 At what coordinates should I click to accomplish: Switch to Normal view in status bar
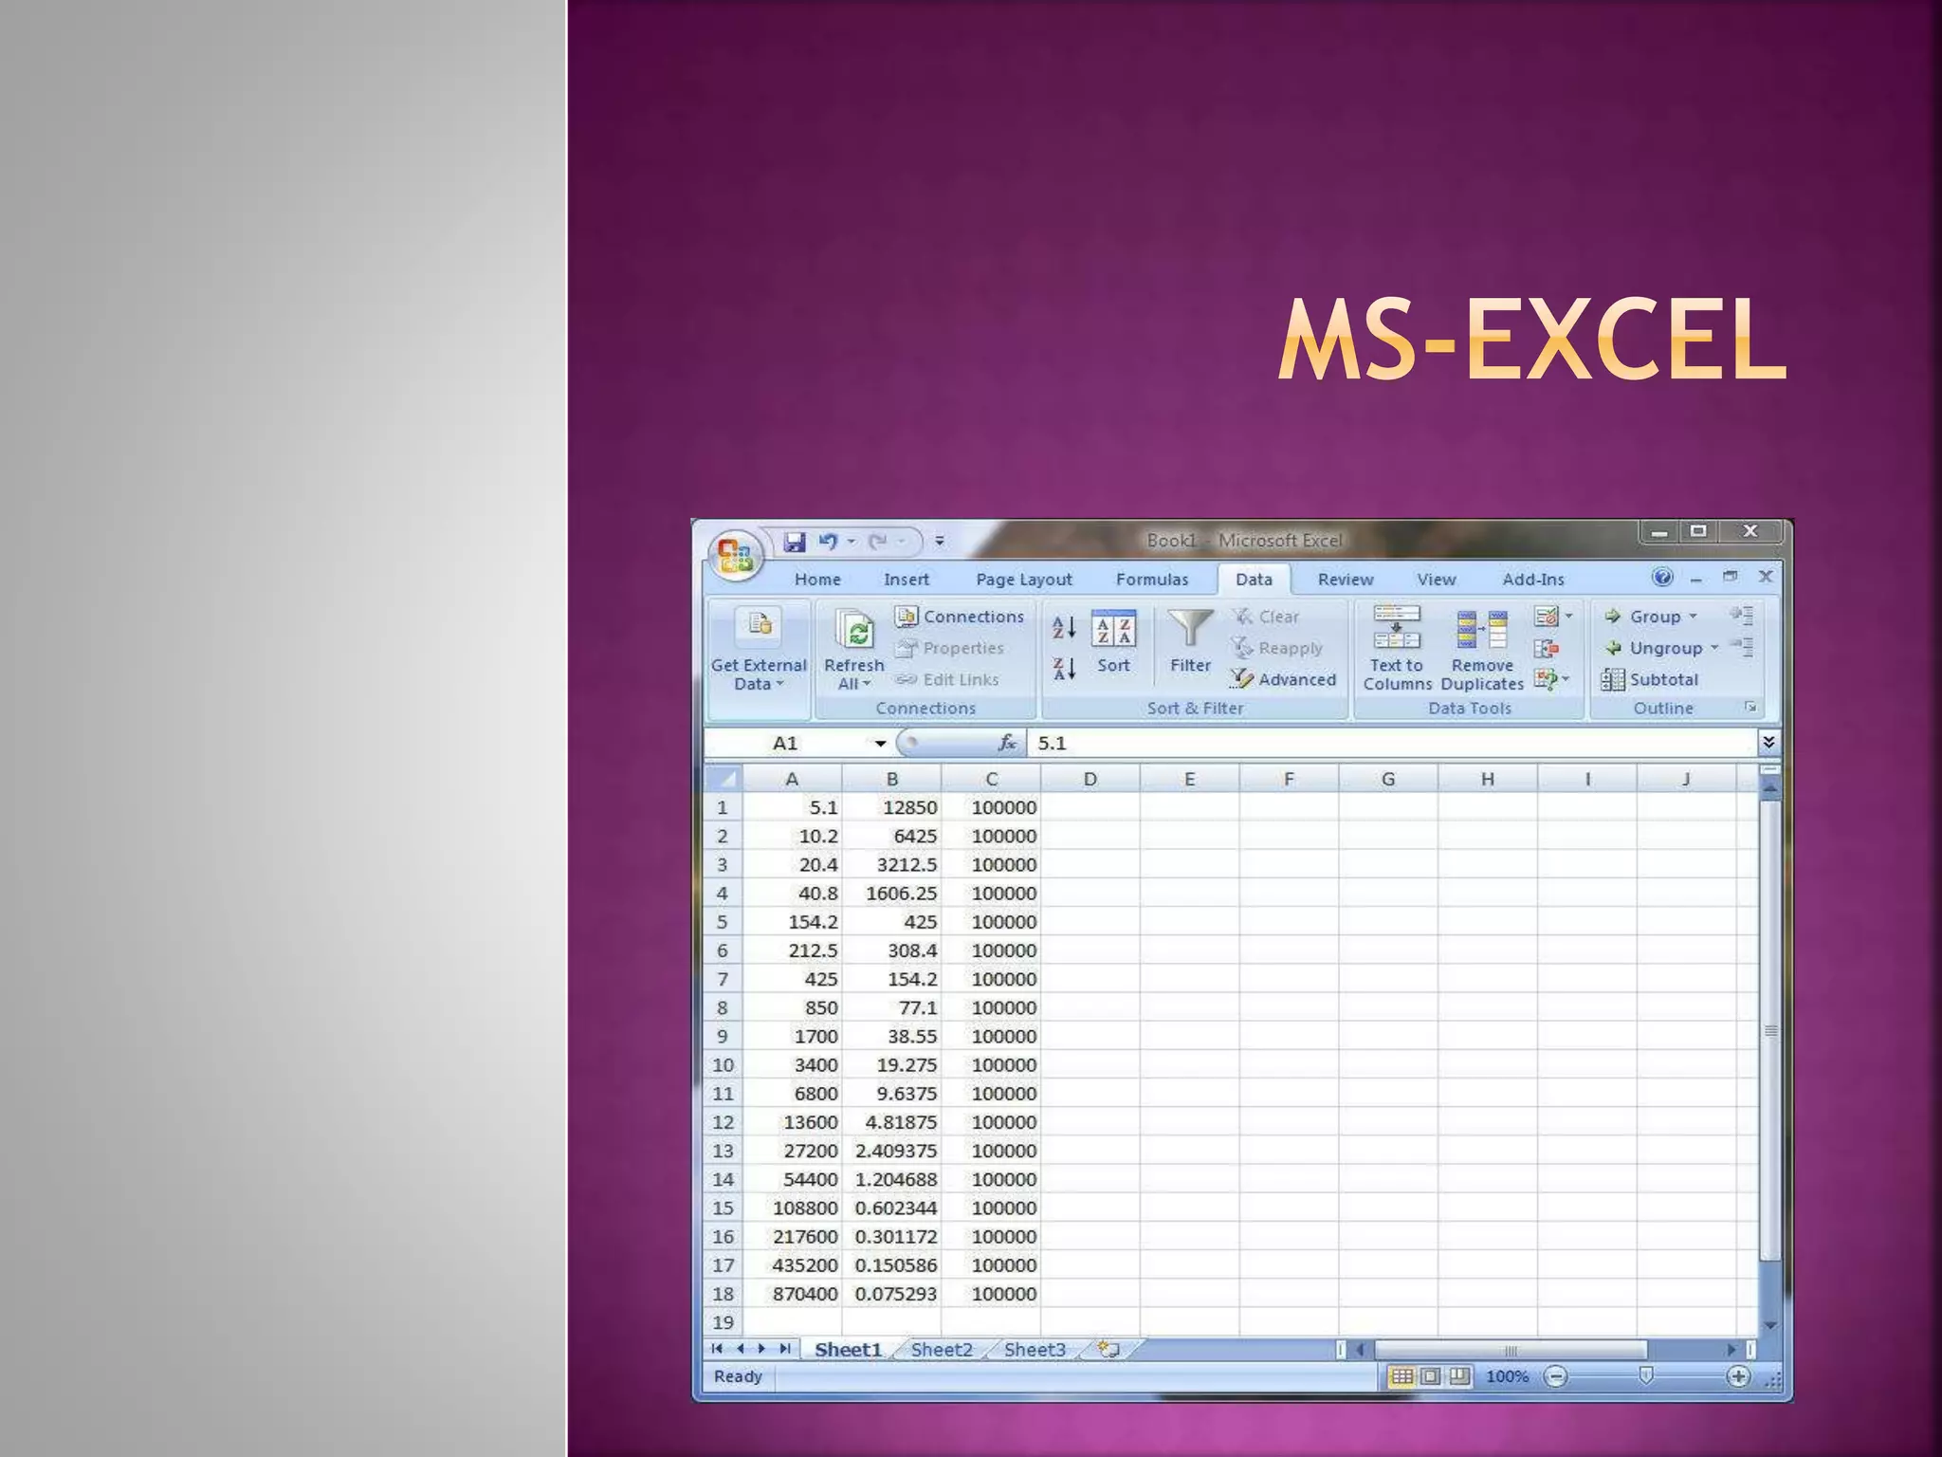click(x=1402, y=1376)
